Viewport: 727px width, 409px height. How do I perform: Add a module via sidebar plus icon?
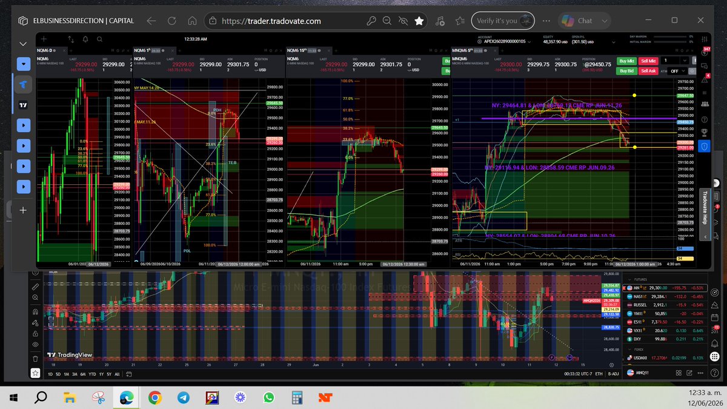coord(23,210)
